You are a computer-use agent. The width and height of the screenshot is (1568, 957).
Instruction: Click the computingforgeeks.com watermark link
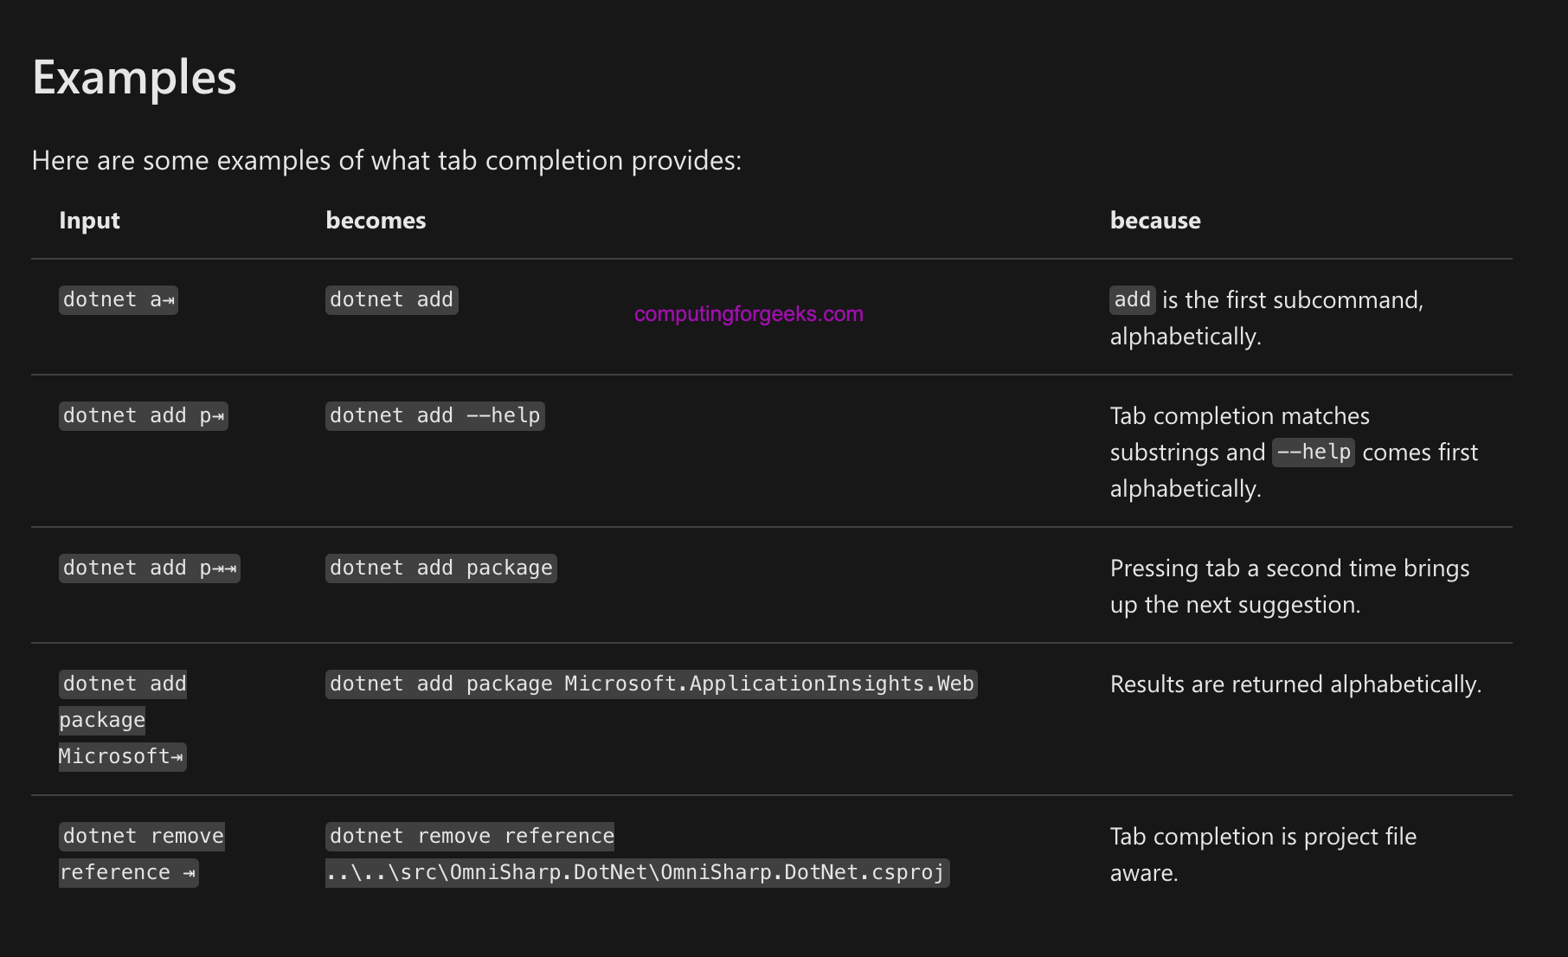(749, 314)
